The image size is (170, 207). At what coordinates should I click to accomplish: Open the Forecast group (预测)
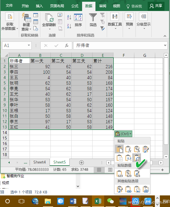point(129,21)
